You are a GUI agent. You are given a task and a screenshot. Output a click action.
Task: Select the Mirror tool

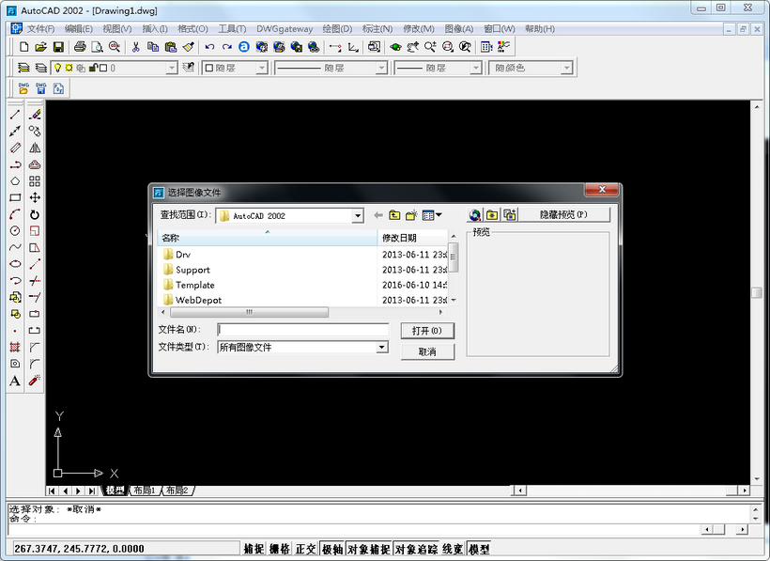[35, 148]
